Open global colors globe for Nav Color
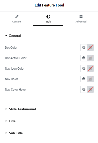 (84, 79)
